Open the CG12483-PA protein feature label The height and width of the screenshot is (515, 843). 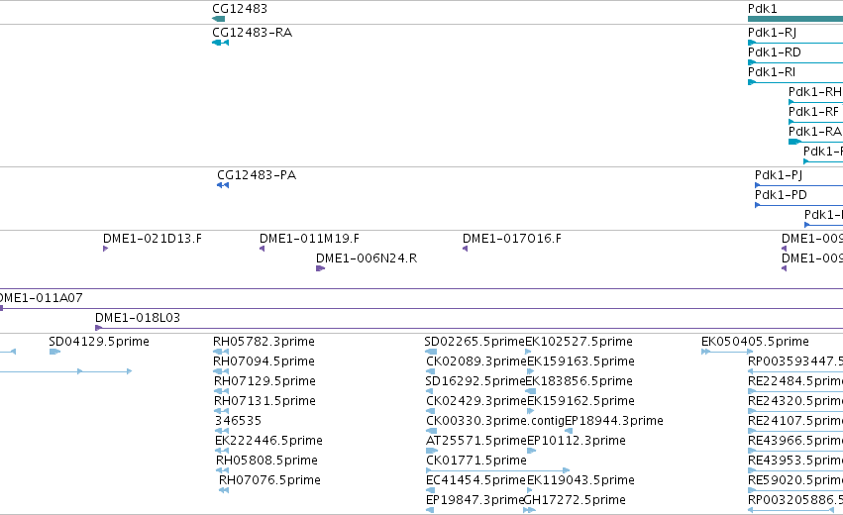(257, 175)
